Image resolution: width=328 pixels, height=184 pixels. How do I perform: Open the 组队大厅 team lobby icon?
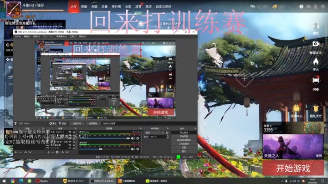point(316,109)
